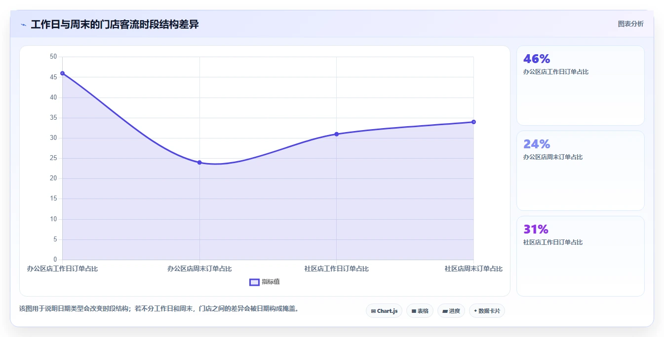Open the 46% 办公区店工作日订单占比 card

pos(580,85)
